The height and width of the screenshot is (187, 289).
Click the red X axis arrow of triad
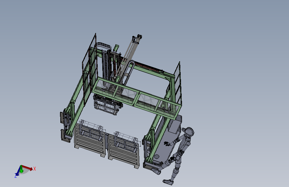click(28, 168)
